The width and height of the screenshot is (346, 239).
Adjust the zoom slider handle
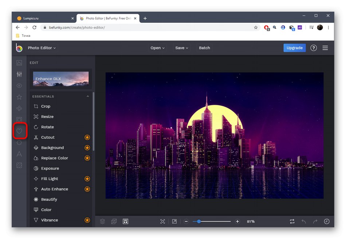click(199, 221)
